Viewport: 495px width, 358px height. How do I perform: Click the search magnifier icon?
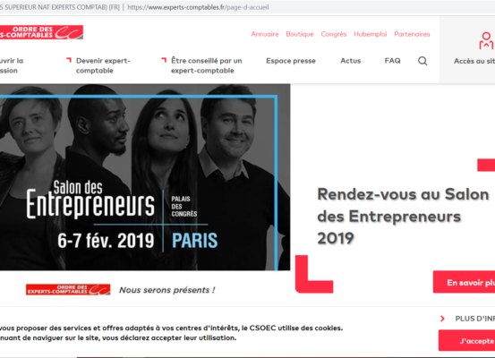[x=422, y=61]
